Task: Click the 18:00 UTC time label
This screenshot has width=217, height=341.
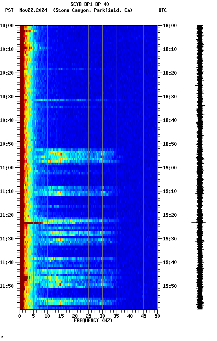Action: coord(170,26)
